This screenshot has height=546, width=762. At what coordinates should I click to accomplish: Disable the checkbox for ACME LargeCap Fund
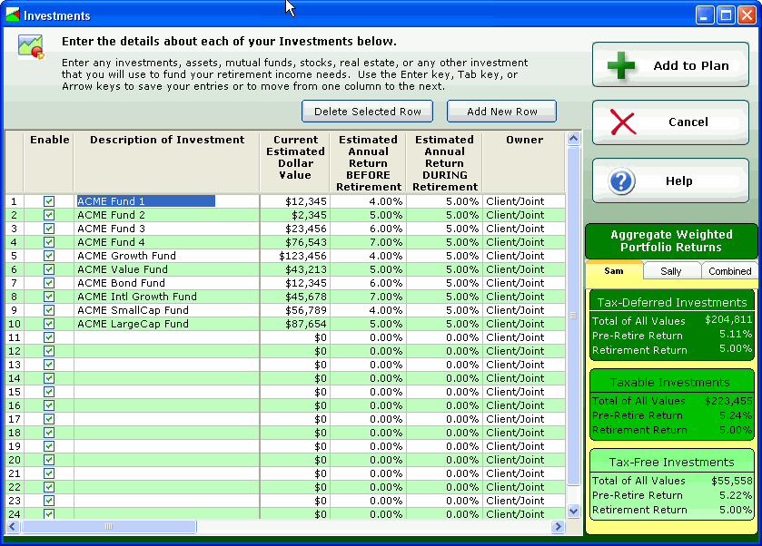pyautogui.click(x=49, y=324)
